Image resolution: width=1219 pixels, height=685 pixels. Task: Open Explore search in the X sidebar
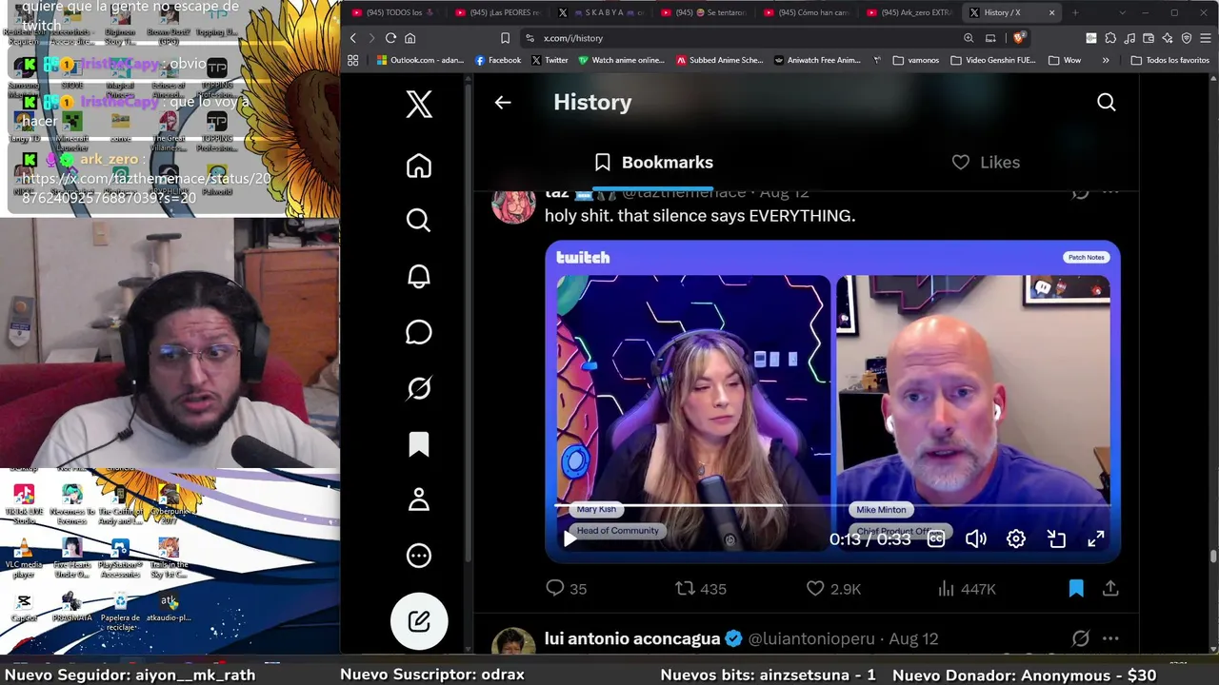tap(419, 221)
